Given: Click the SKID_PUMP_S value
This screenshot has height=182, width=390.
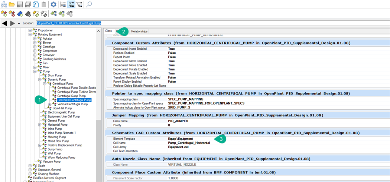Looking at the screenshot, I should click(x=179, y=107).
